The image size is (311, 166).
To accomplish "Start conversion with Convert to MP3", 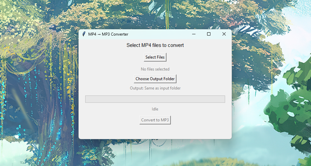I will pyautogui.click(x=155, y=120).
